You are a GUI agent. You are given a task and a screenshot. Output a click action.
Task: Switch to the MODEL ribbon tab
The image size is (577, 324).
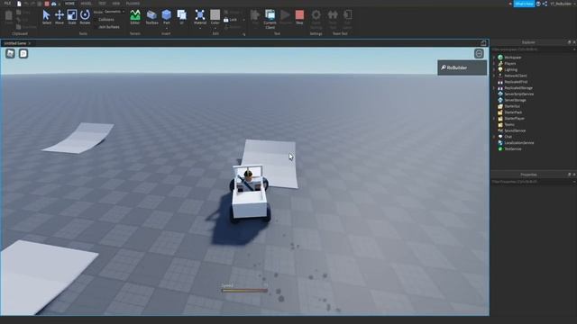coord(87,4)
